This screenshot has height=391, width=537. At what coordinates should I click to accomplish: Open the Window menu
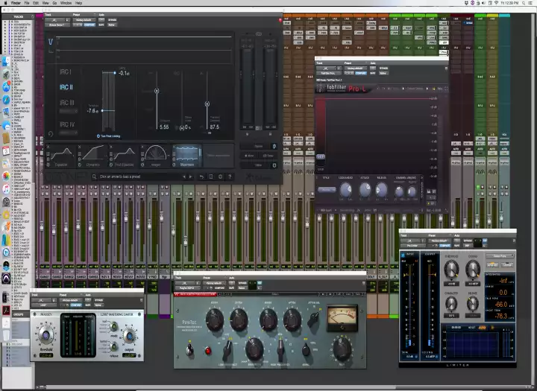66,3
